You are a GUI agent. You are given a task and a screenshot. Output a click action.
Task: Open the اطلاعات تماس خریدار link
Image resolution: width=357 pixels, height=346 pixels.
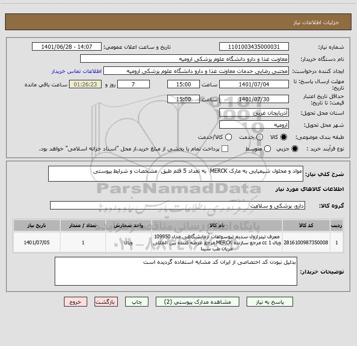click(x=76, y=71)
